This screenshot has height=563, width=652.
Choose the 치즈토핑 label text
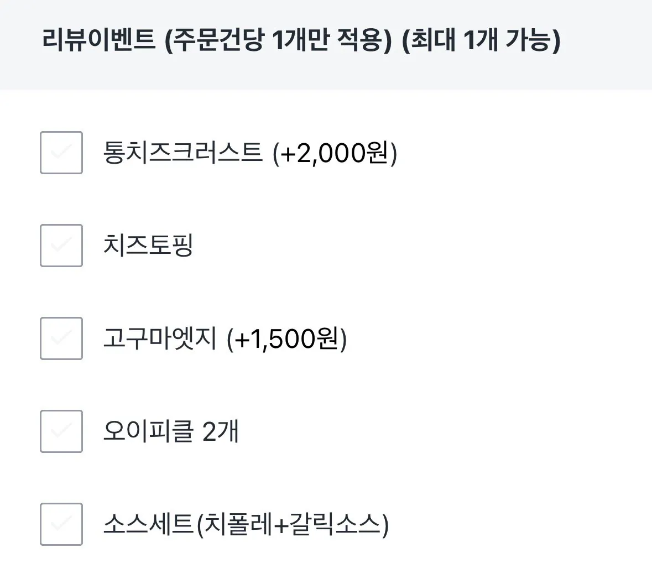[x=148, y=246]
